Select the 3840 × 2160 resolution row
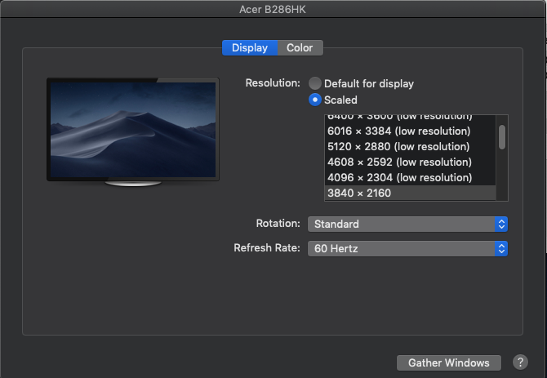 click(410, 193)
